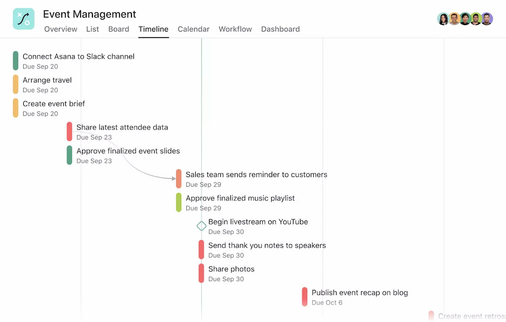Click the red bar beside Share latest attendee data
506x322 pixels.
70,132
